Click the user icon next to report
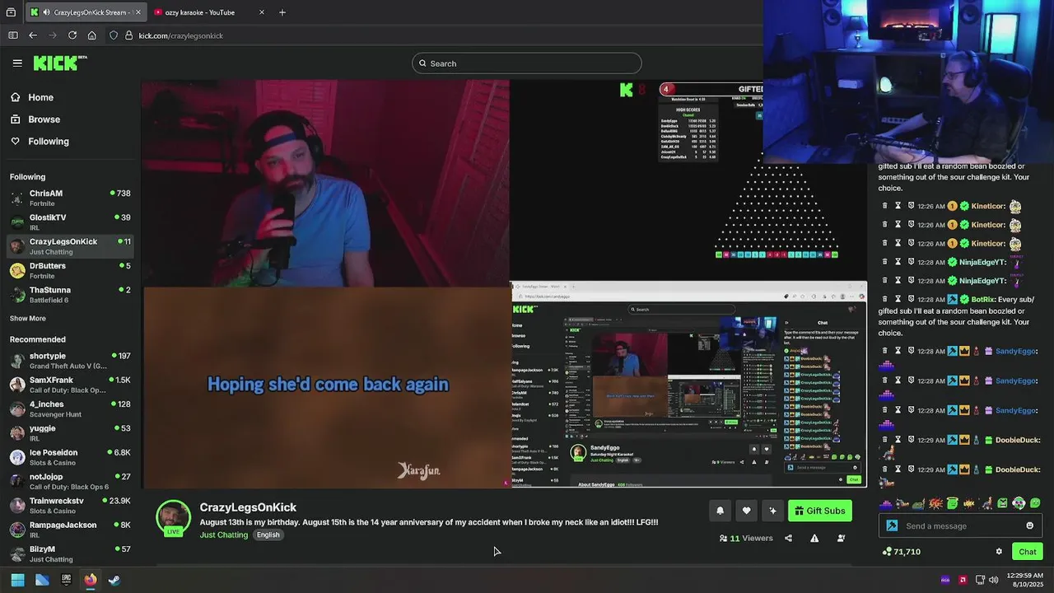This screenshot has width=1054, height=593. pos(841,538)
